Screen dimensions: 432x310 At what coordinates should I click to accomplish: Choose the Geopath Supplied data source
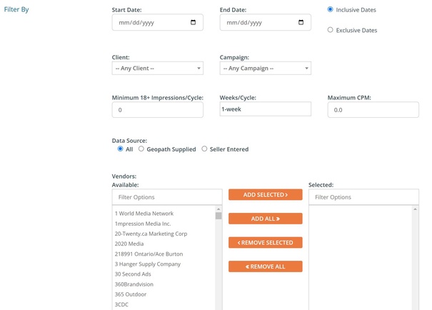tap(141, 149)
